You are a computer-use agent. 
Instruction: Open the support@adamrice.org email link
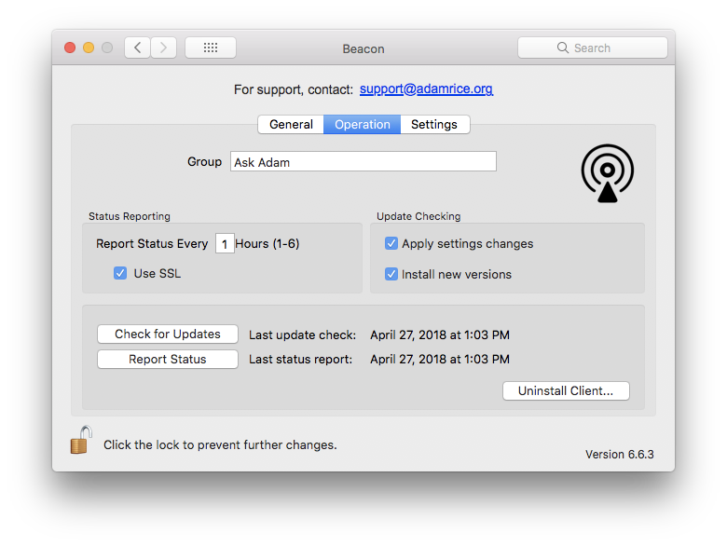pos(426,89)
